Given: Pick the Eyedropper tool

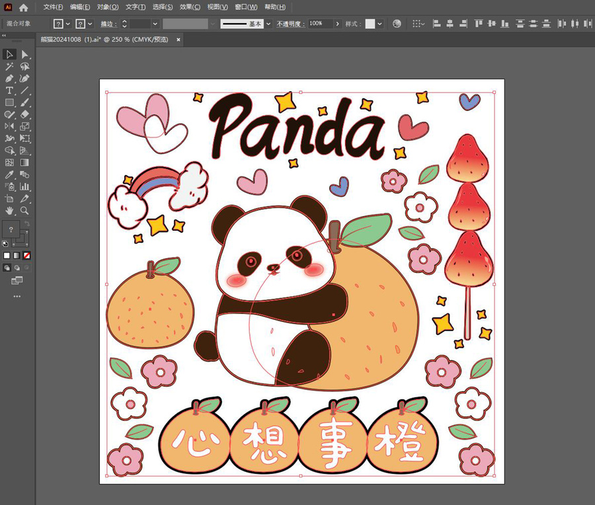Looking at the screenshot, I should pos(9,175).
